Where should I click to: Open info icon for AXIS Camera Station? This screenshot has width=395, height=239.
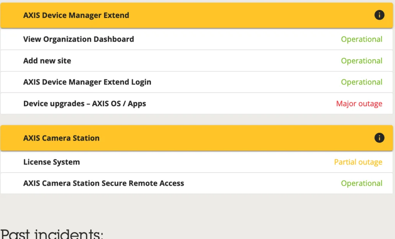[379, 138]
